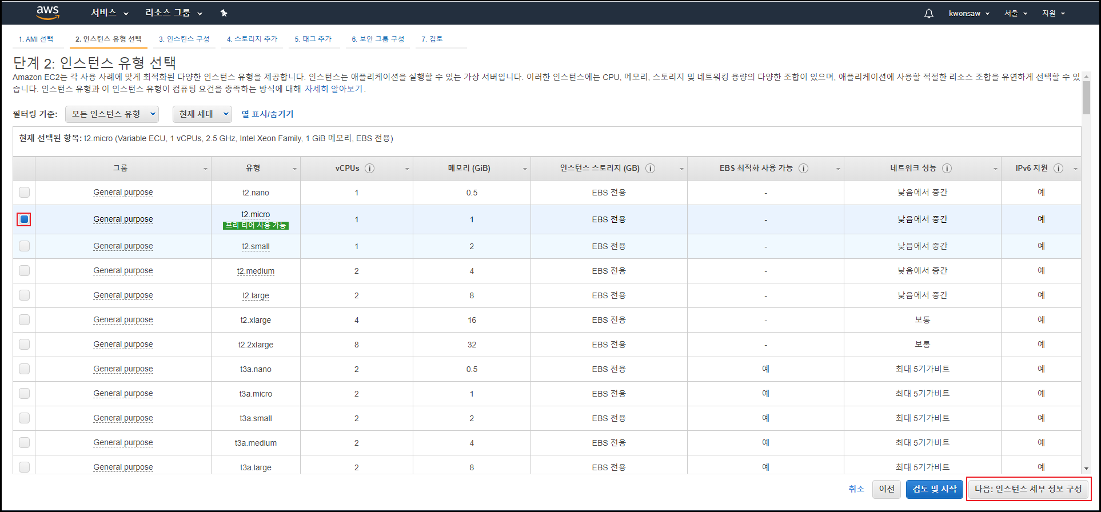Click info icon next to IPv6 지원
The image size is (1101, 512).
click(x=1058, y=168)
